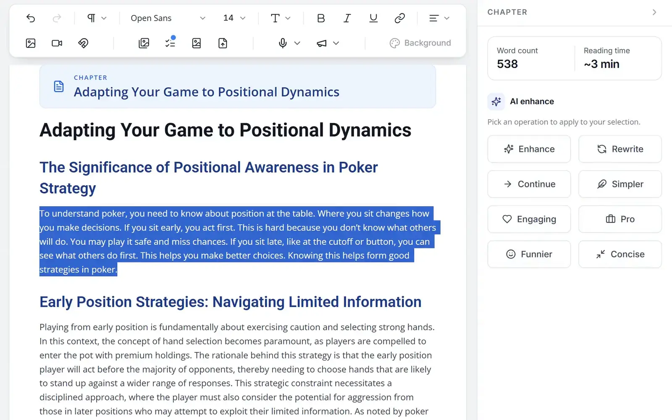672x420 pixels.
Task: Click the Background palette button
Action: point(420,43)
